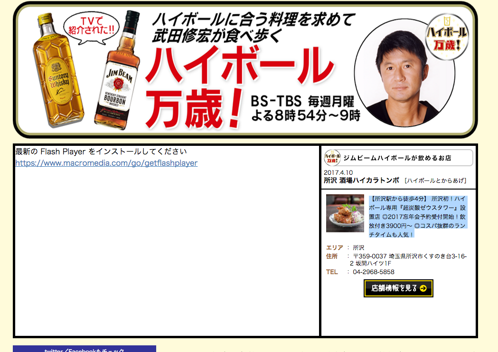Click the 所沢 酒場ハイカラトンボ shop title
Screen dimensions: 498x352
[361, 181]
